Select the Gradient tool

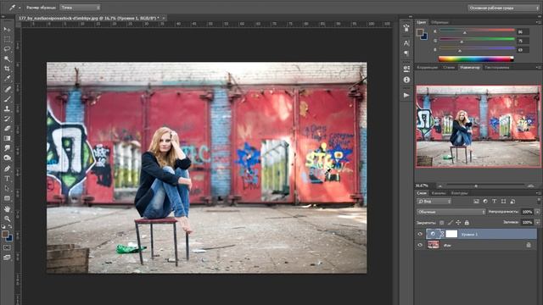click(7, 138)
